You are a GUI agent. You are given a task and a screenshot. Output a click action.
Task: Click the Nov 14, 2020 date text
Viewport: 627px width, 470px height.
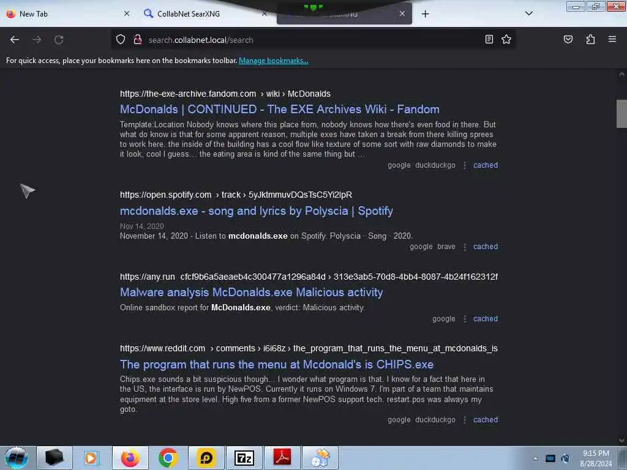141,226
